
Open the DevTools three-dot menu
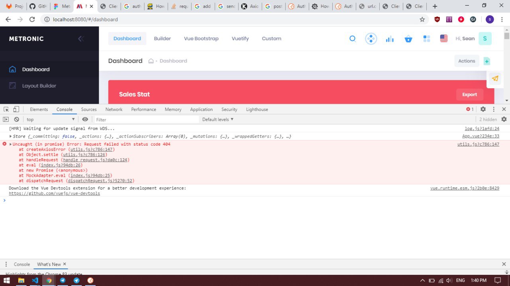point(494,109)
